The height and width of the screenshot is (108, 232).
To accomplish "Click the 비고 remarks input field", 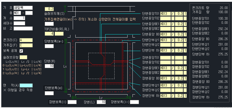I will [x=23, y=28].
